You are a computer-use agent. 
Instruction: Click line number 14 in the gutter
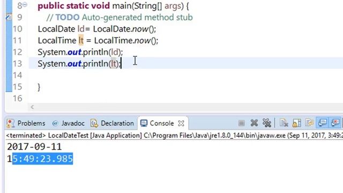18,75
